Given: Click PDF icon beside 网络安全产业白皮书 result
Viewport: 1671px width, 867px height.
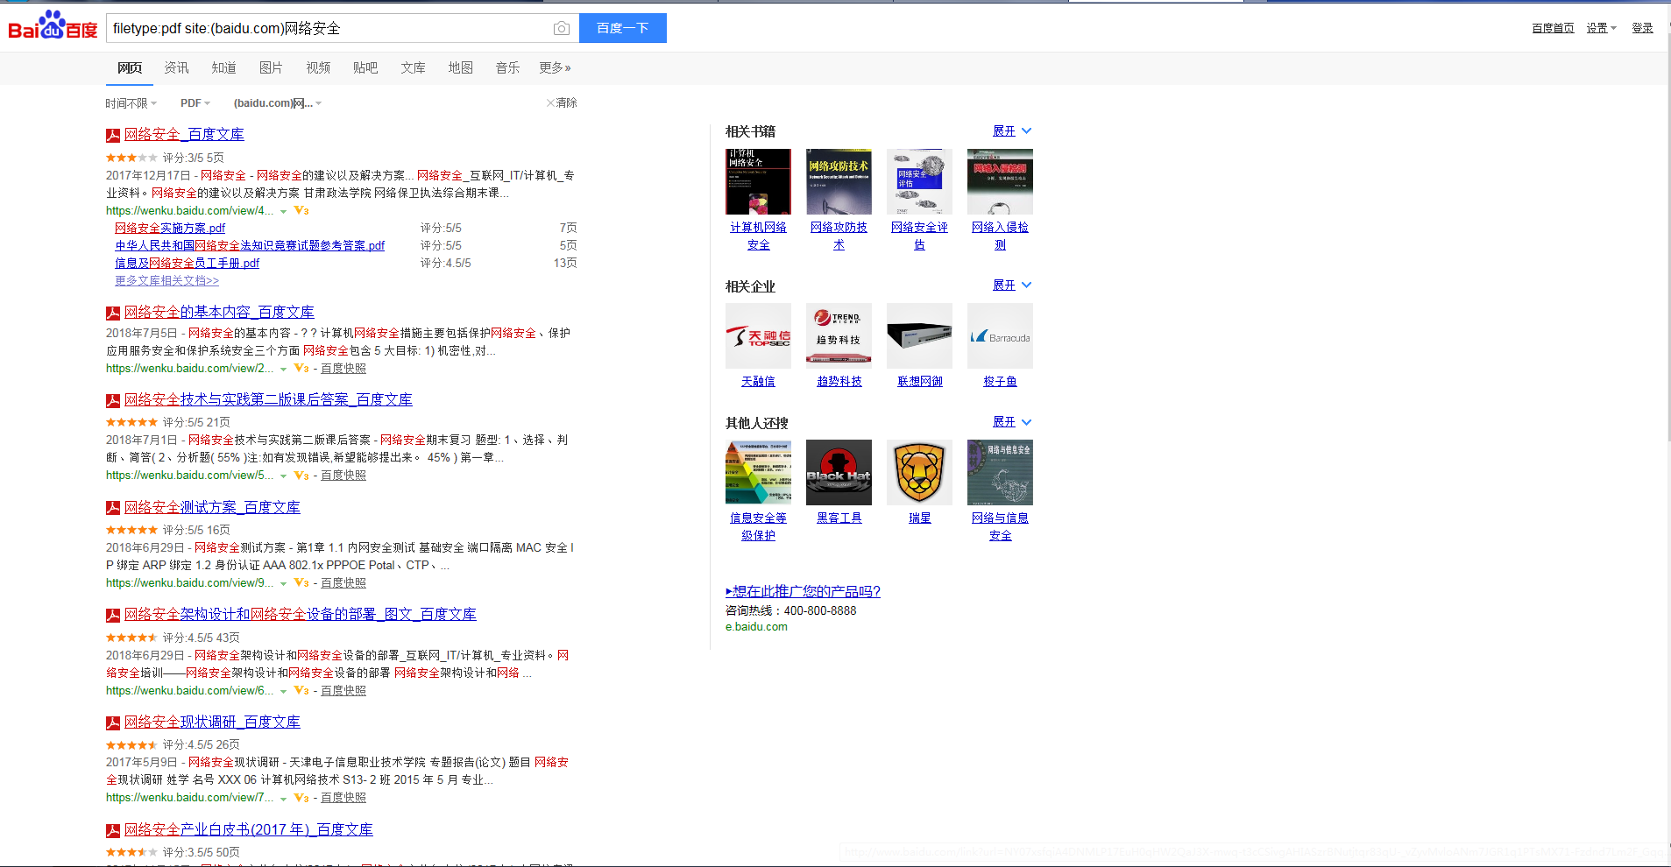Looking at the screenshot, I should [113, 830].
